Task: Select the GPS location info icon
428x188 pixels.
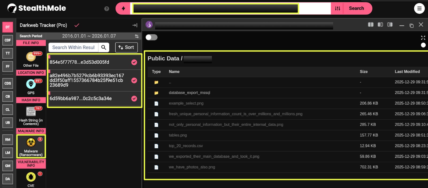Action: (31, 84)
